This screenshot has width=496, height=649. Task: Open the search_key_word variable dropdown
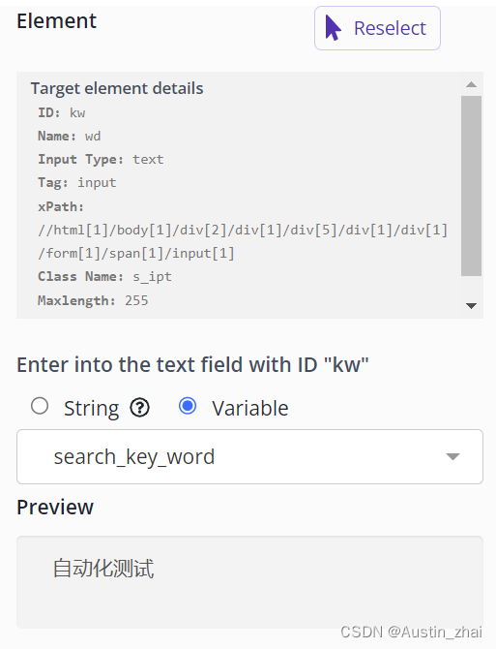pos(249,456)
